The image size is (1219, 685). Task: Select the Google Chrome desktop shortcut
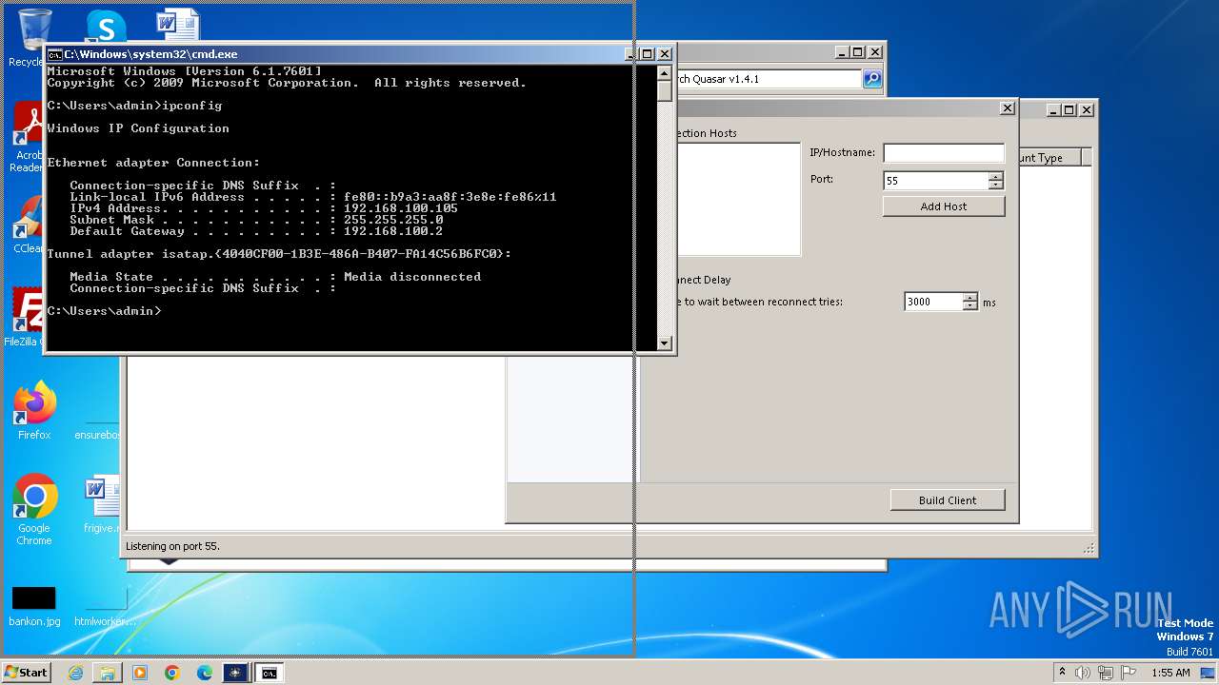34,510
